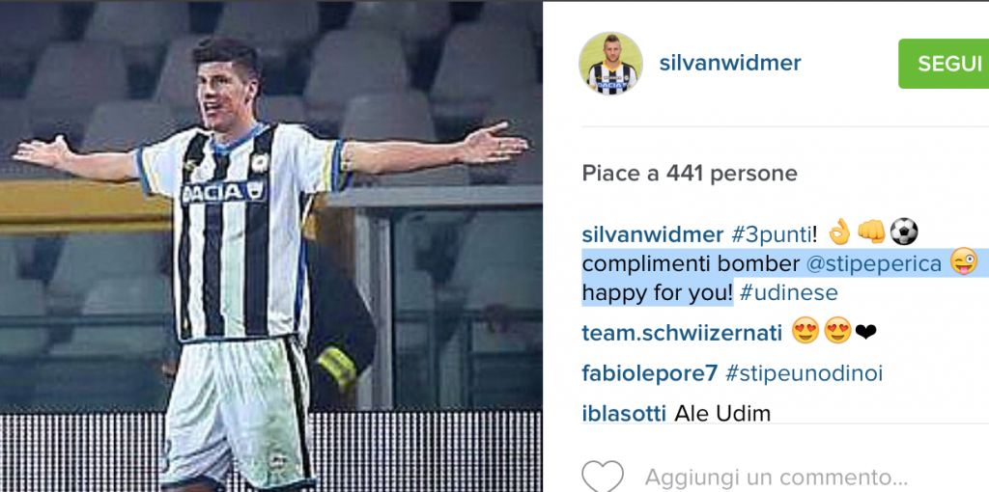Open team.schwiizernati commenter profile
989x492 pixels.
(x=682, y=332)
